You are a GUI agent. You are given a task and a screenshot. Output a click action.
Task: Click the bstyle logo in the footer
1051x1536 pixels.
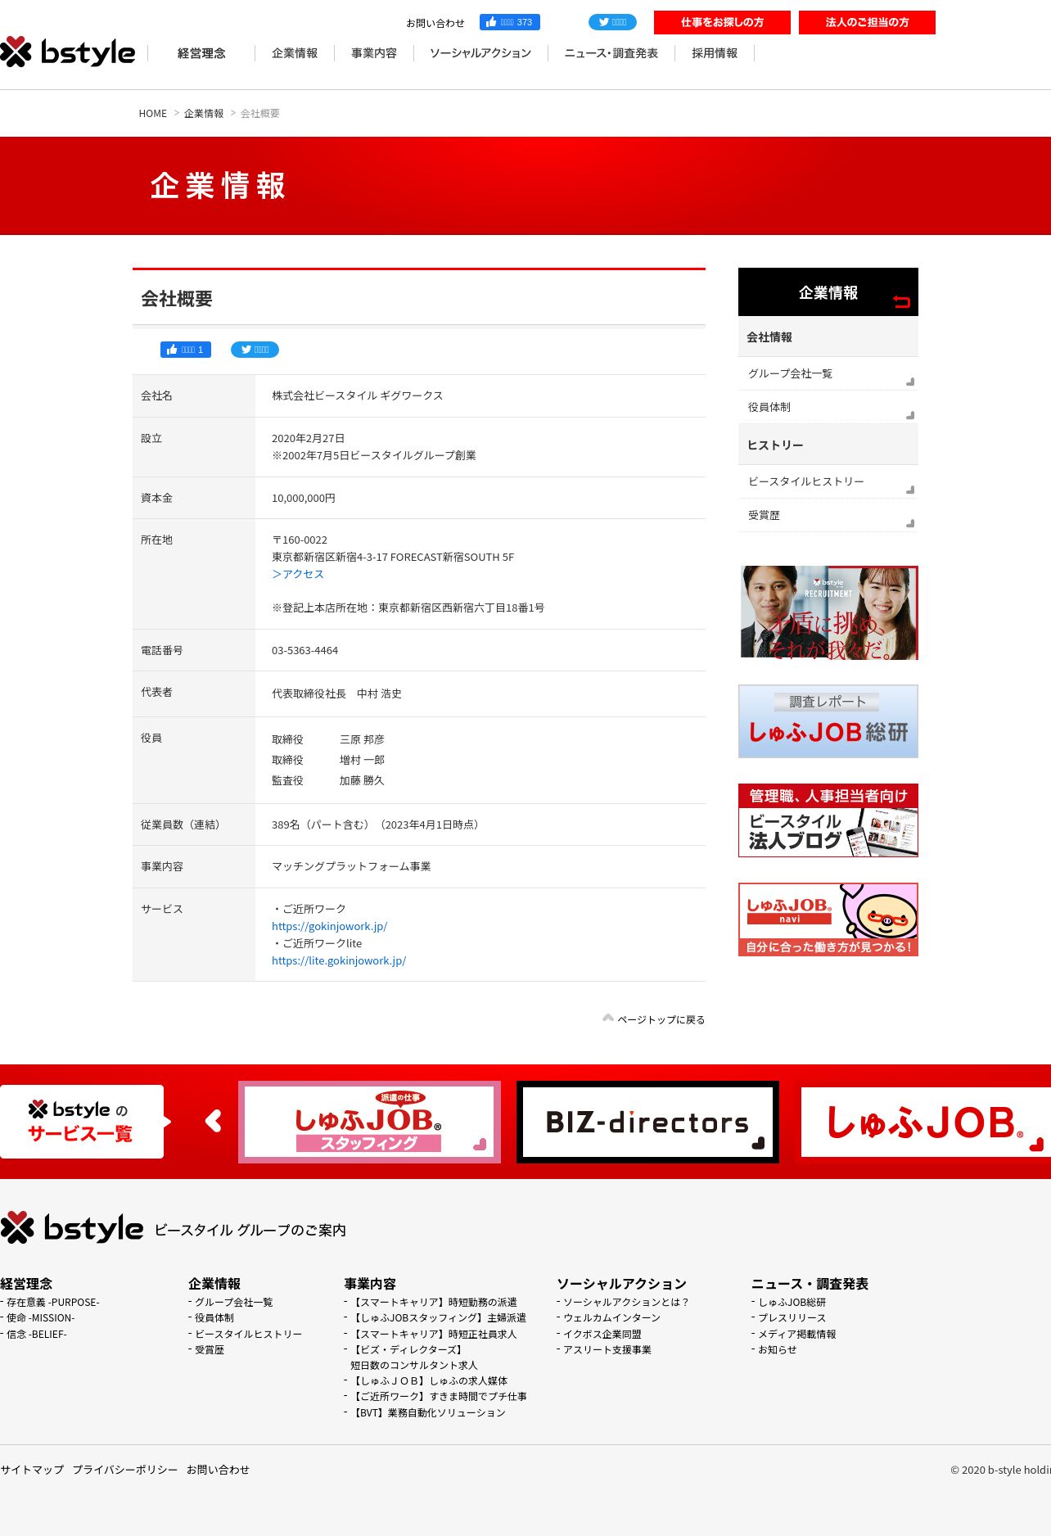[x=72, y=1227]
